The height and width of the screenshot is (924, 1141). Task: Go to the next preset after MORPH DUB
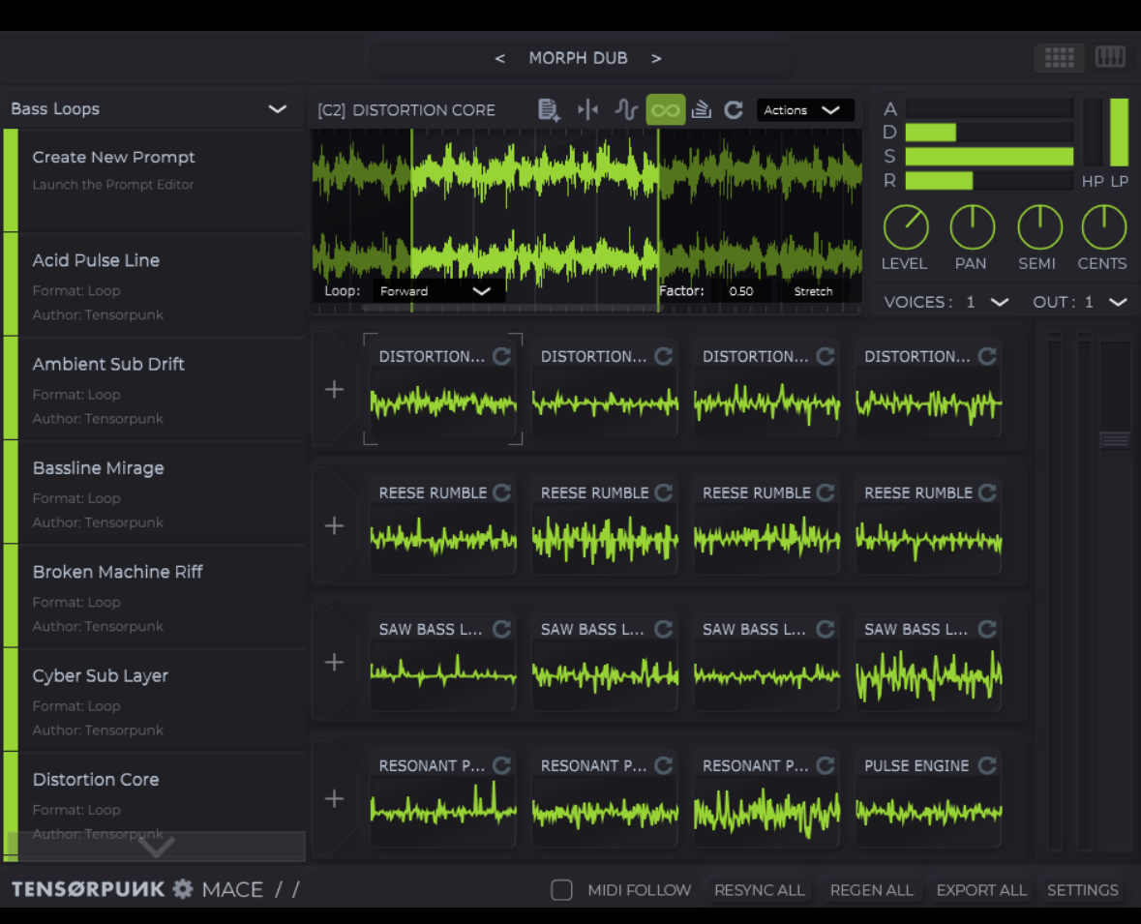click(x=656, y=58)
